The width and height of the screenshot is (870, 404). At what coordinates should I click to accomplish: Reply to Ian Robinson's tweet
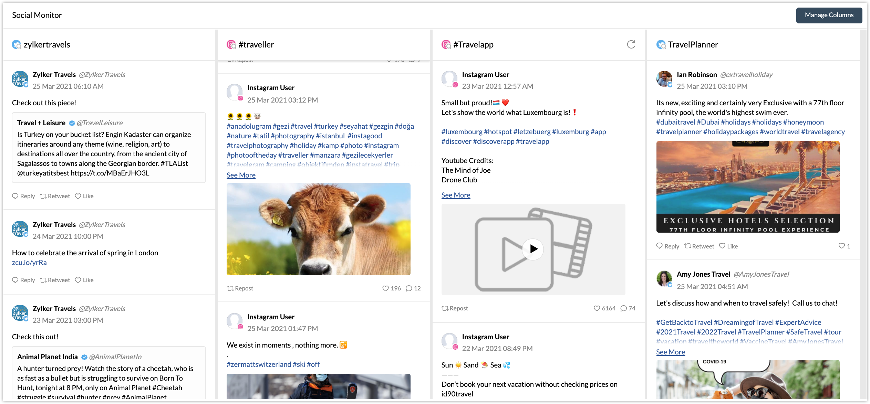[x=667, y=246]
